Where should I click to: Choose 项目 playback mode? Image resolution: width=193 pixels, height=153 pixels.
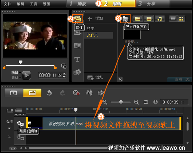(x=15, y=72)
